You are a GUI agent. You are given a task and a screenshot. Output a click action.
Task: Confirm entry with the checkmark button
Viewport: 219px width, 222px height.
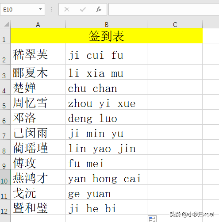coord(83,9)
